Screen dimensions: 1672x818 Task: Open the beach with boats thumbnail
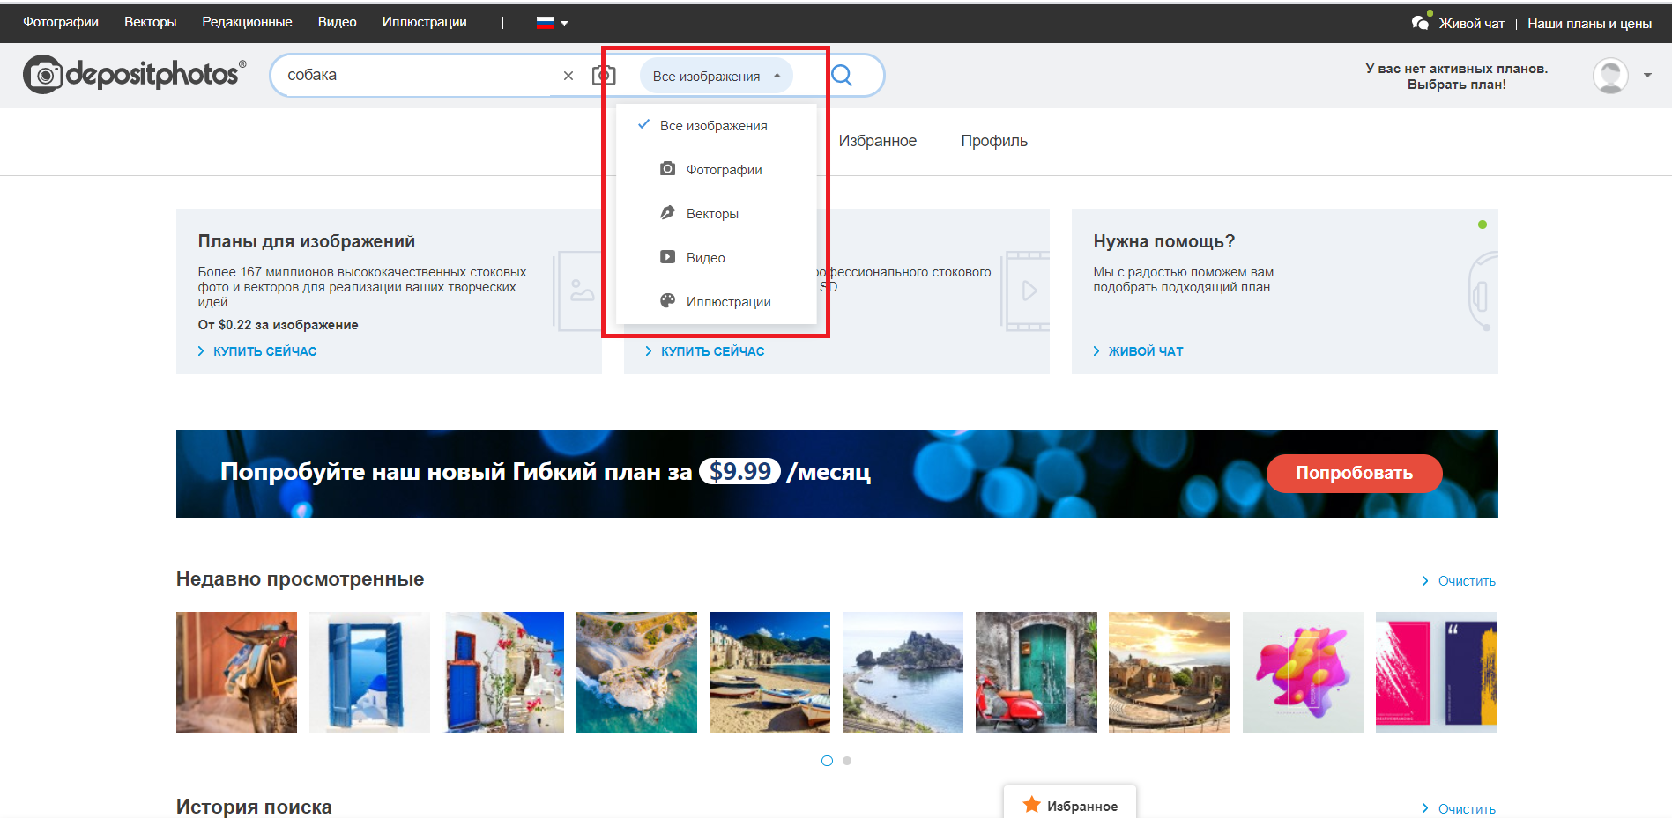769,673
